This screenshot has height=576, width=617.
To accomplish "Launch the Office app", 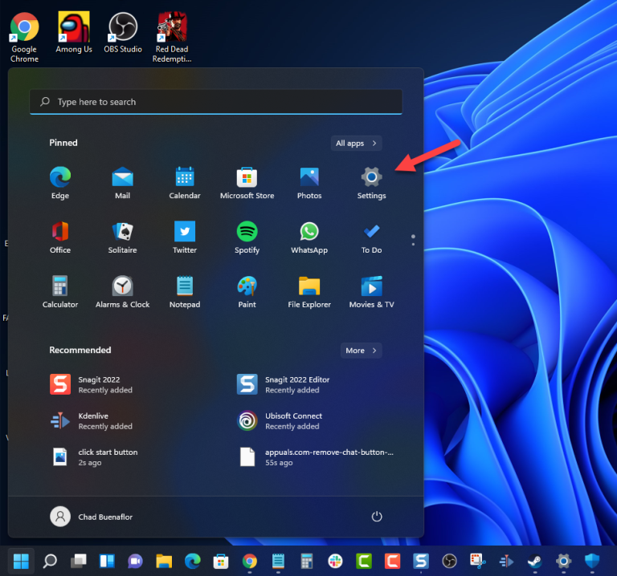I will (60, 237).
